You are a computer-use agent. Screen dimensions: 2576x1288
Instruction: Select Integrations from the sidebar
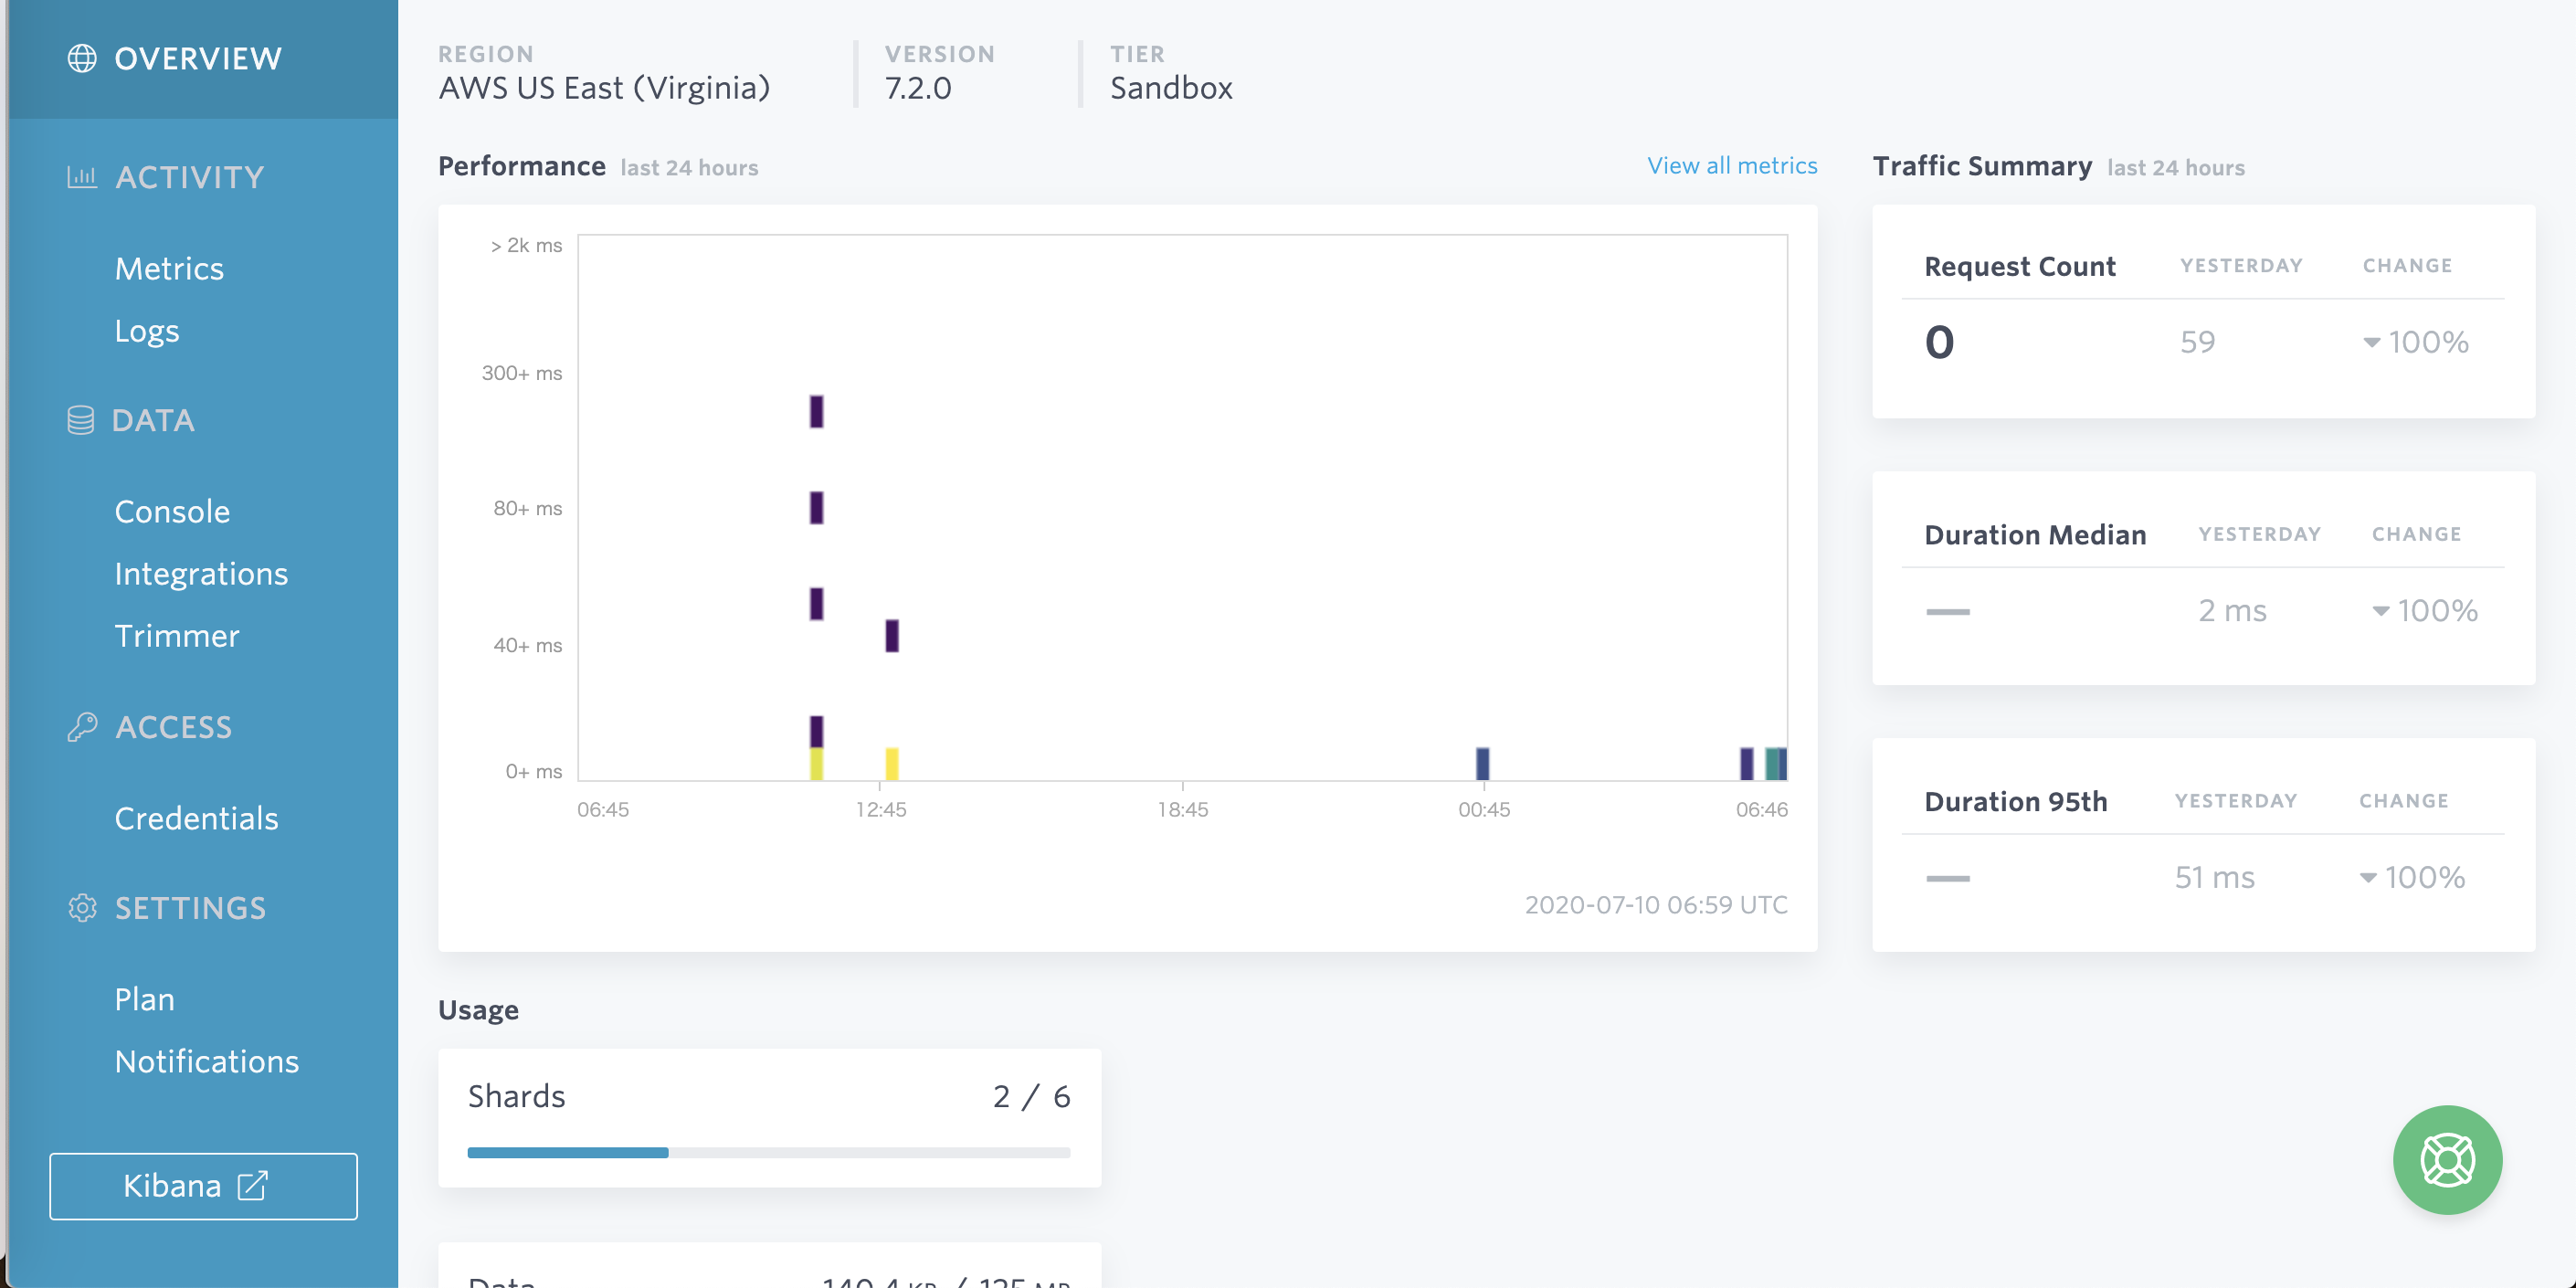[x=201, y=574]
